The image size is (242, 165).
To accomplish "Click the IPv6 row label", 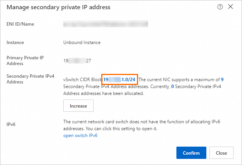I will click(11, 124).
